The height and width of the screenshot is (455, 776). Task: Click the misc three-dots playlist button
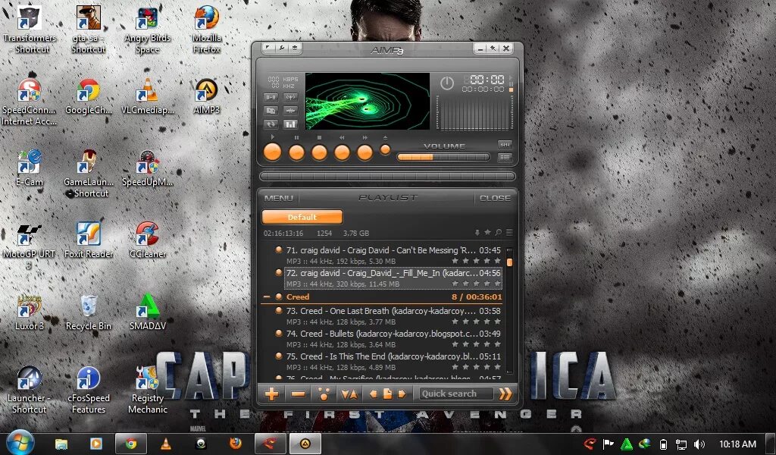[324, 394]
